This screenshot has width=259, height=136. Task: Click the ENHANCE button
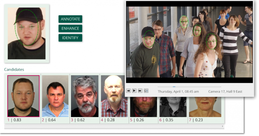70,28
